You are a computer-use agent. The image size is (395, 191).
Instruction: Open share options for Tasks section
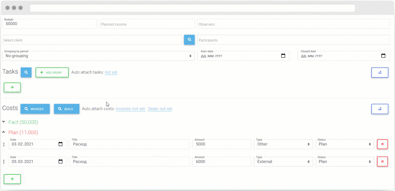click(380, 72)
